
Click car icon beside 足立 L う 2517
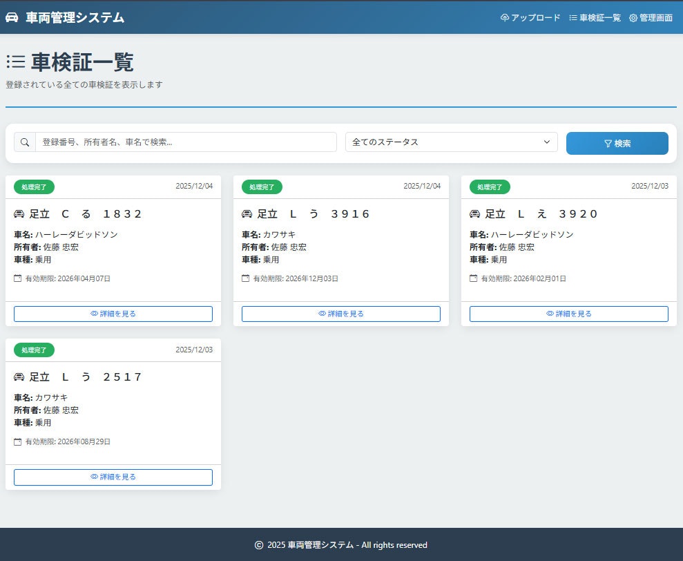pyautogui.click(x=19, y=377)
